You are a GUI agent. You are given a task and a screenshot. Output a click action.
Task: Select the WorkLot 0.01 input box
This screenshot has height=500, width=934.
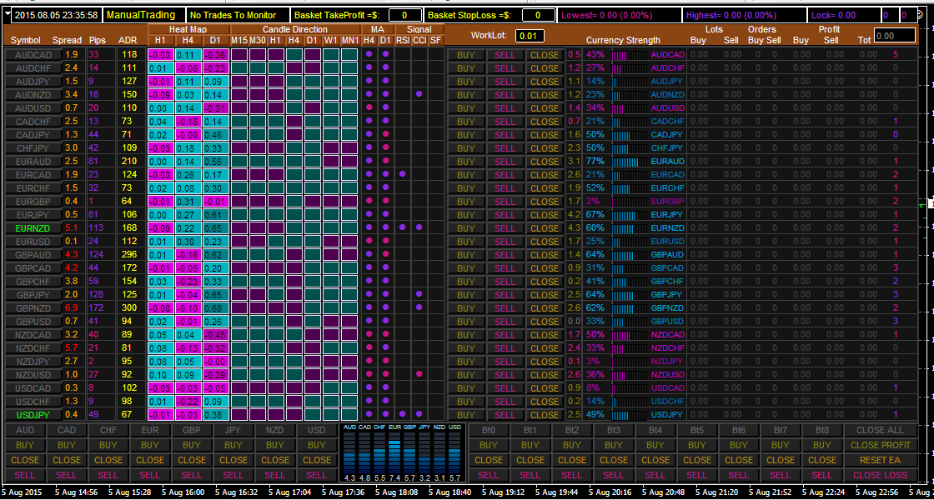530,37
